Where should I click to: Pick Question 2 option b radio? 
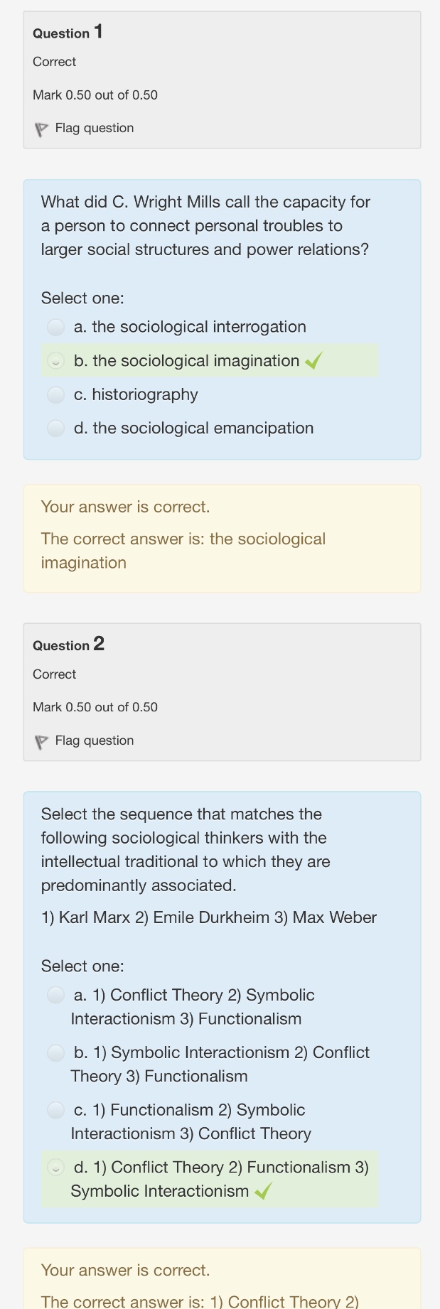55,1052
